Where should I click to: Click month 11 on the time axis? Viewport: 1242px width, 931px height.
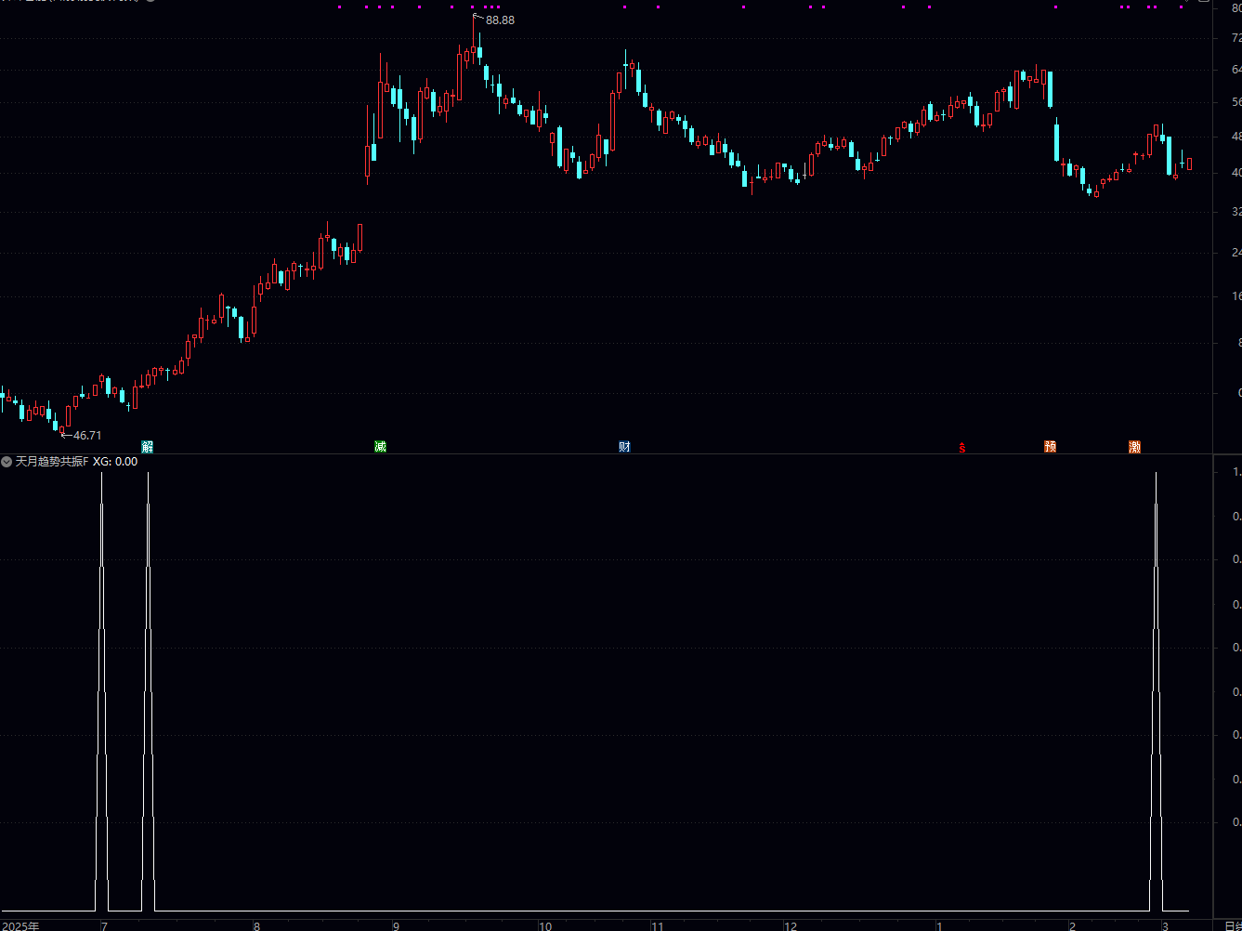click(657, 924)
